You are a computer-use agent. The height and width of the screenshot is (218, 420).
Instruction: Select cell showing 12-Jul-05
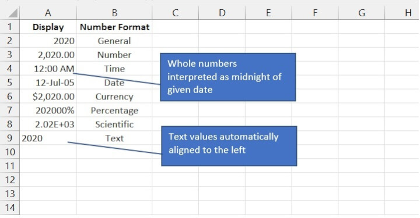(48, 83)
